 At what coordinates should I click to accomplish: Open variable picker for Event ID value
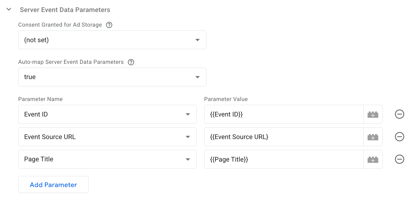pos(373,114)
